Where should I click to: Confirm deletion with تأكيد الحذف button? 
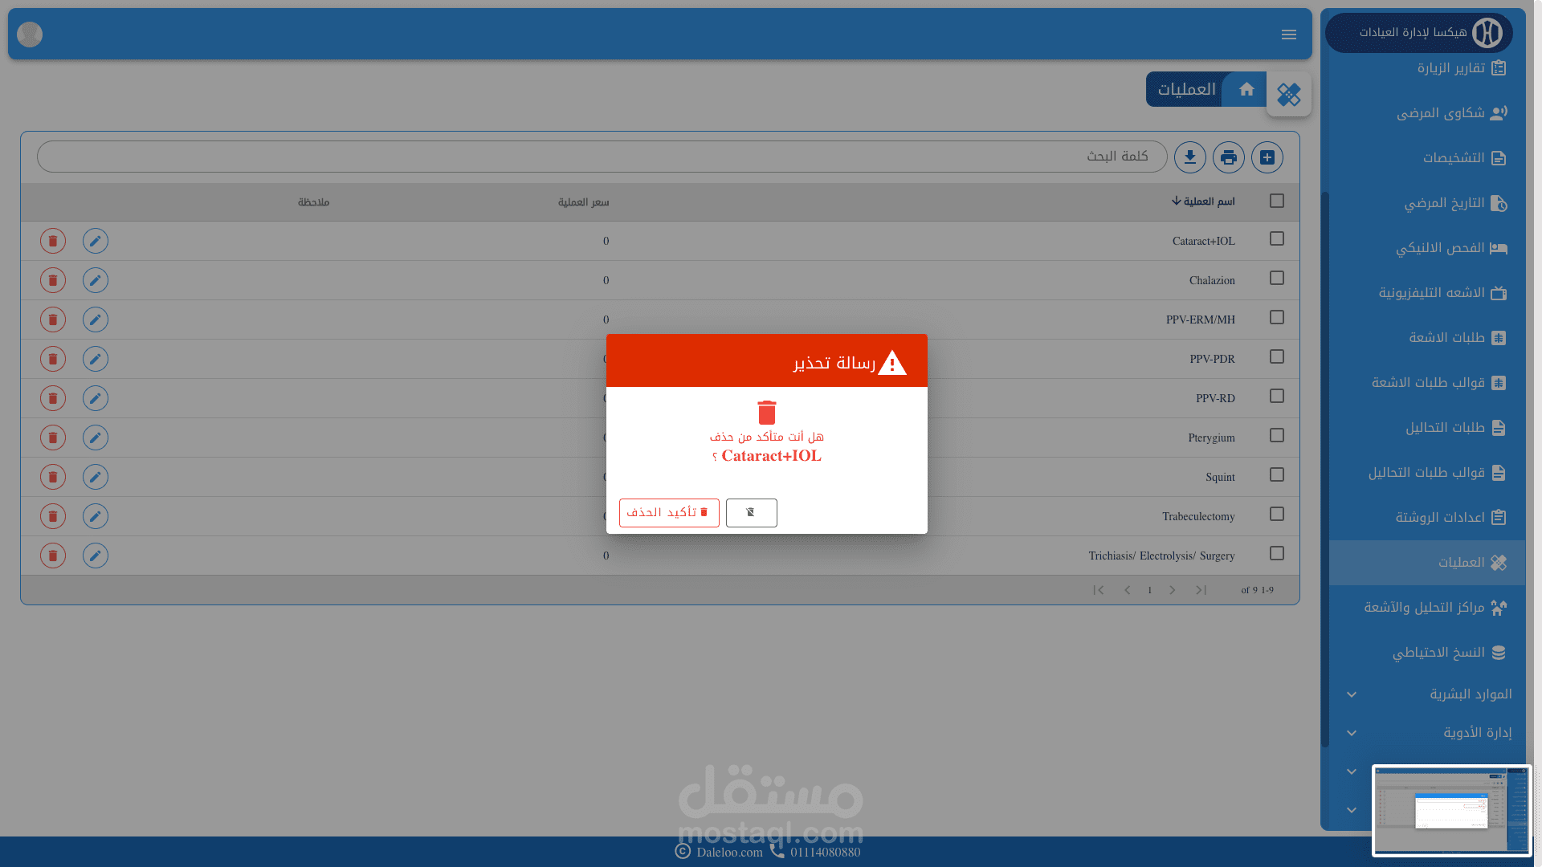[x=669, y=512]
